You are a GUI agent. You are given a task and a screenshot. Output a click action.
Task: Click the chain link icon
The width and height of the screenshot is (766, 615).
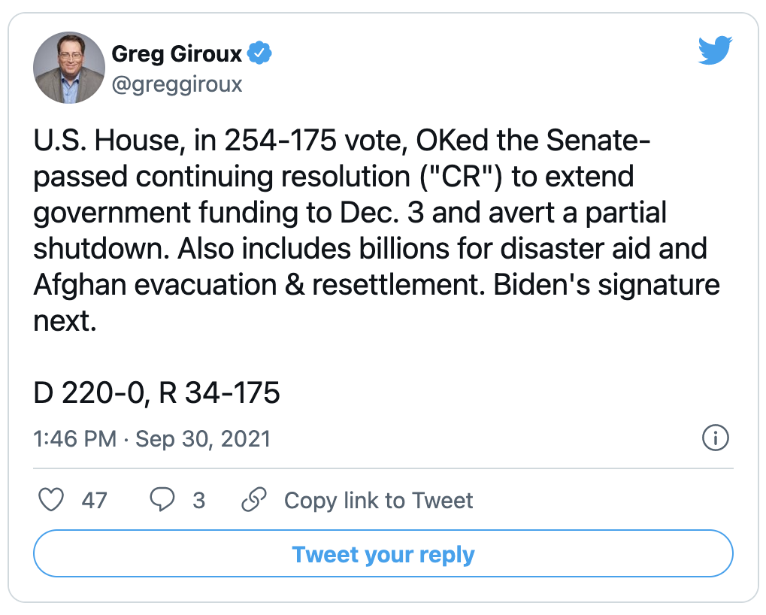[254, 499]
